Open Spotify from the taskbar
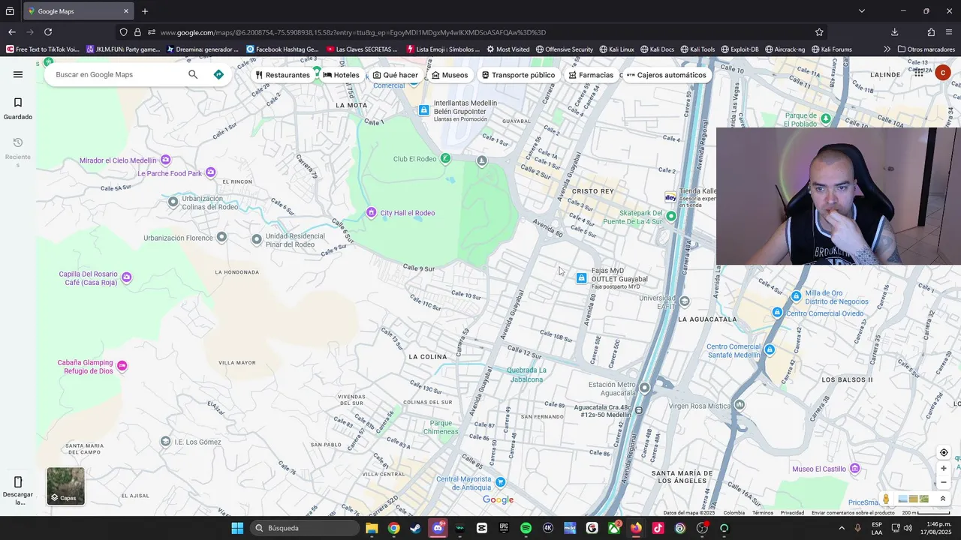This screenshot has height=540, width=961. click(x=526, y=528)
